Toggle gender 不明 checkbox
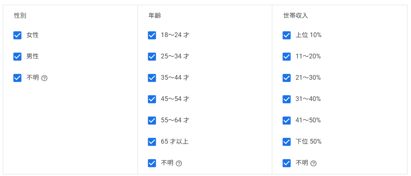Viewport: 411px width, 176px height. pyautogui.click(x=17, y=78)
